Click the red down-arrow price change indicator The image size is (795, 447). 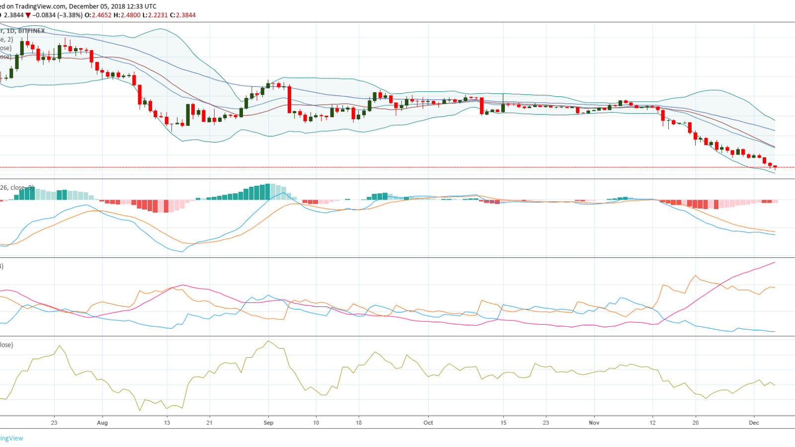[28, 15]
